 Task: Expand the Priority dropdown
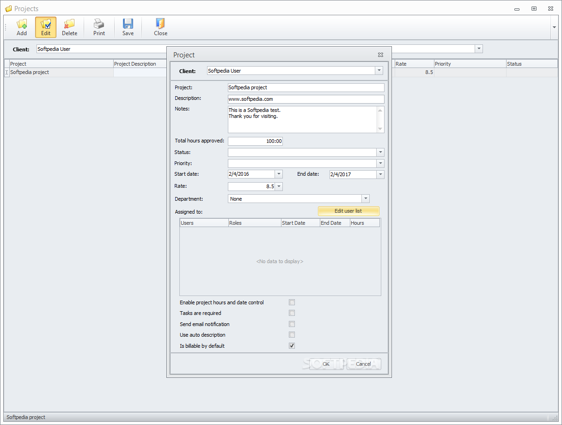pos(380,163)
